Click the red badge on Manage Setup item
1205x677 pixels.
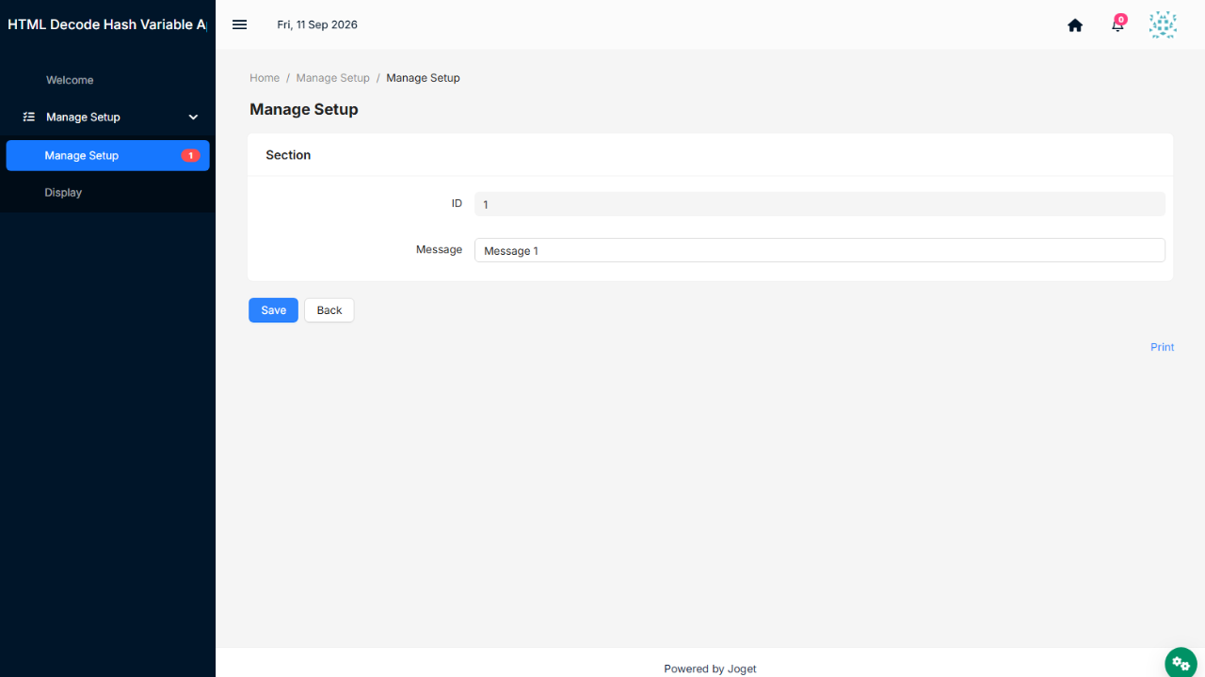pyautogui.click(x=190, y=156)
